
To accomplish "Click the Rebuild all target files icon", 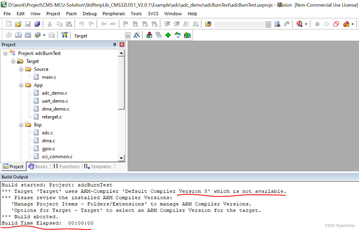I will pos(28,35).
